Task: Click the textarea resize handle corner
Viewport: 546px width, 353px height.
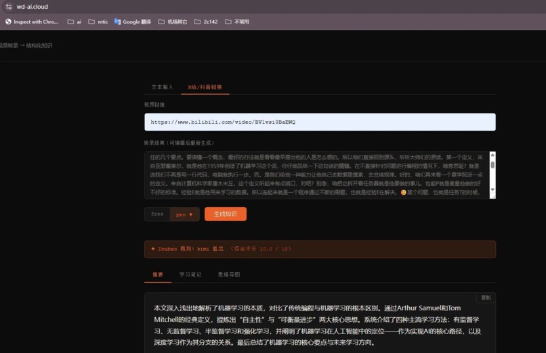Action: pos(492,196)
